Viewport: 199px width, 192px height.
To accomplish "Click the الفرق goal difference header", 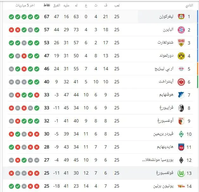I will pos(57,5).
